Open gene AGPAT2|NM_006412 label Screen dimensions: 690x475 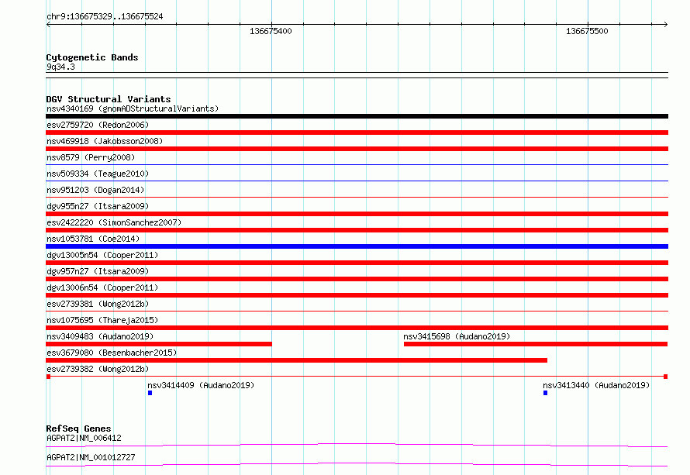pyautogui.click(x=84, y=438)
